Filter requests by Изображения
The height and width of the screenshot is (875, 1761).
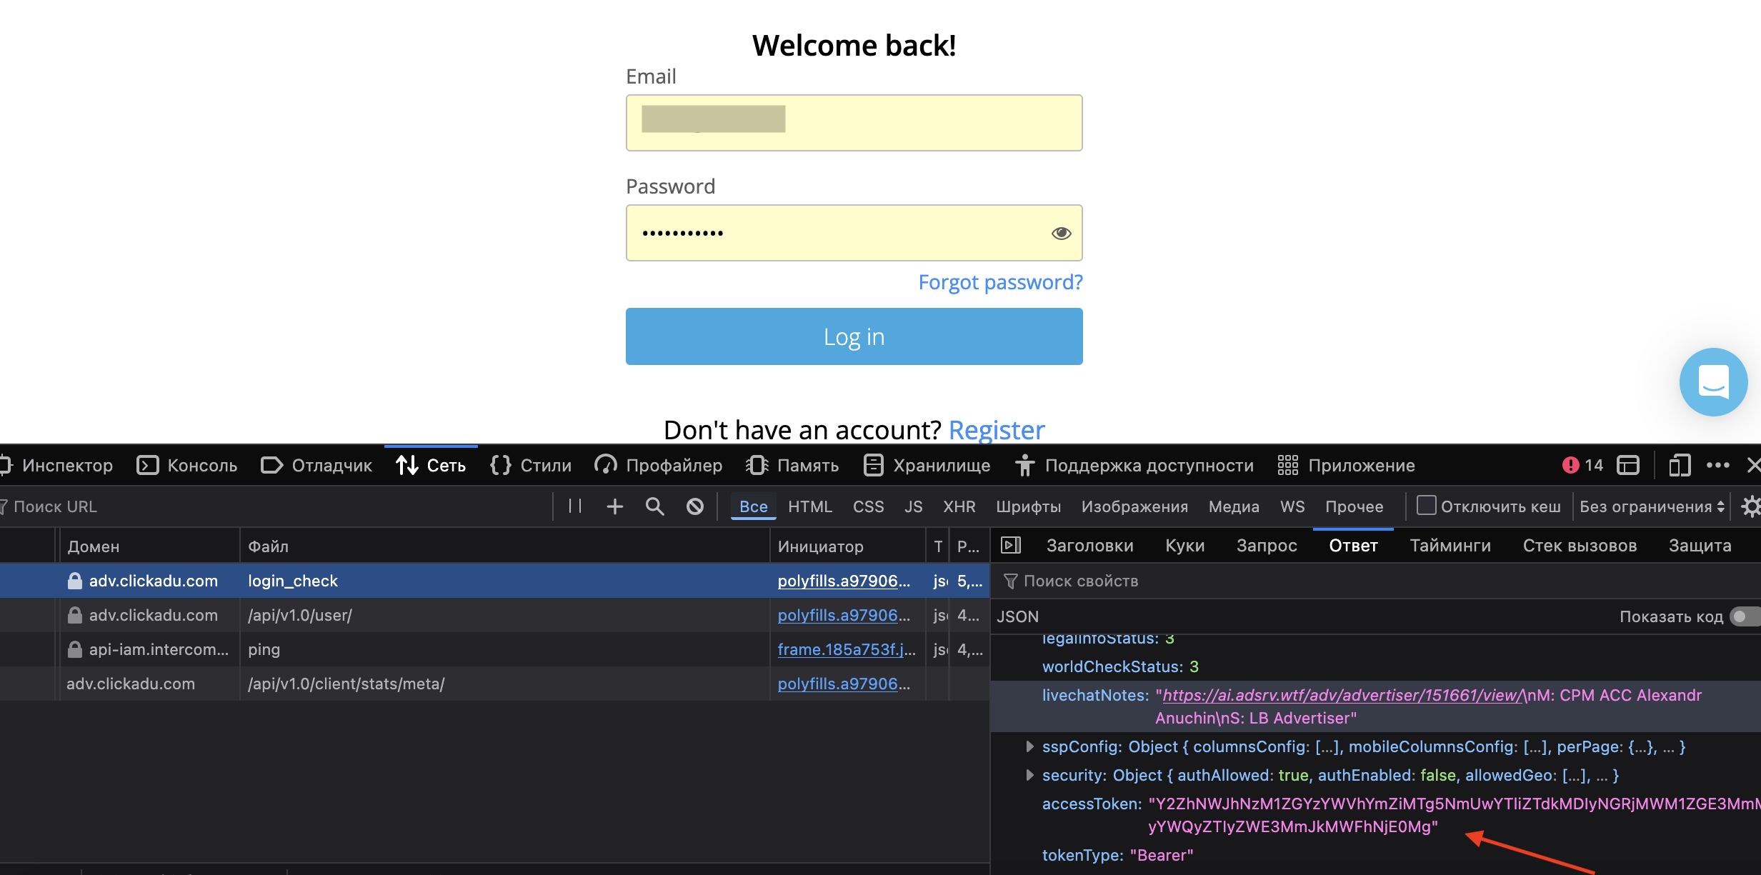click(x=1135, y=506)
